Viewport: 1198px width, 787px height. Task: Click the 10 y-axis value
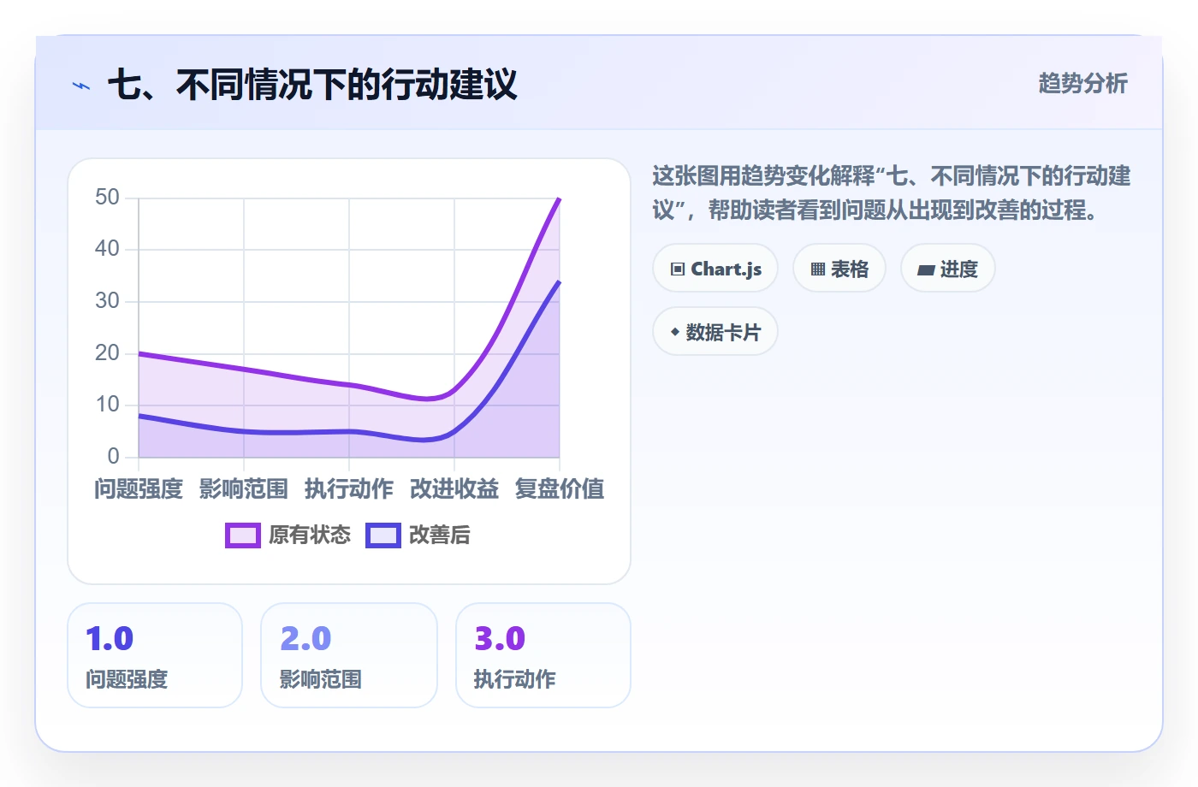[x=107, y=405]
